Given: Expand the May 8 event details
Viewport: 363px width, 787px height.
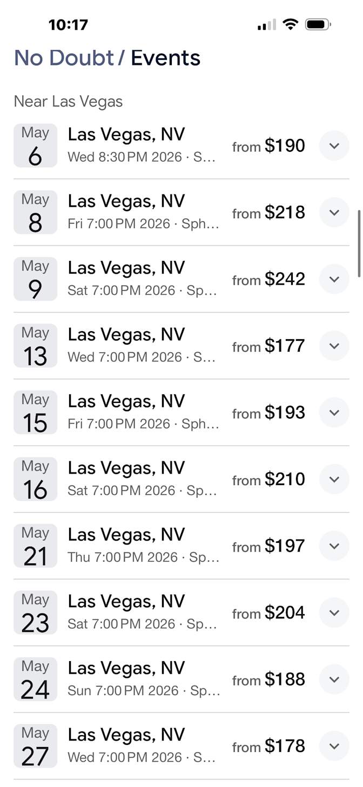Looking at the screenshot, I should tap(334, 212).
